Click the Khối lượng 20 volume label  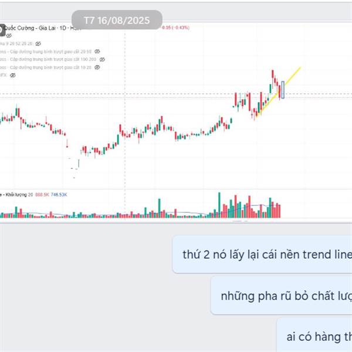pyautogui.click(x=16, y=195)
